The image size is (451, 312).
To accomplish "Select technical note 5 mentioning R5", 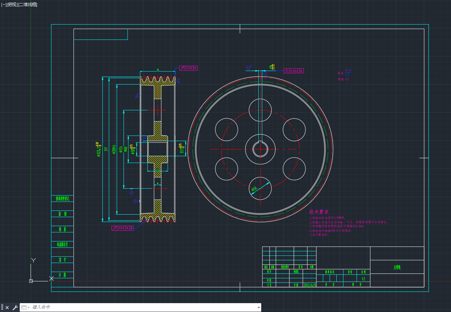I will pyautogui.click(x=319, y=235).
